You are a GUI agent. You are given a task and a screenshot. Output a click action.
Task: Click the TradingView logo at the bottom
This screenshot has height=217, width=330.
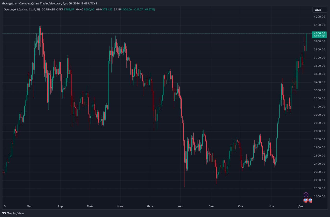pyautogui.click(x=13, y=213)
